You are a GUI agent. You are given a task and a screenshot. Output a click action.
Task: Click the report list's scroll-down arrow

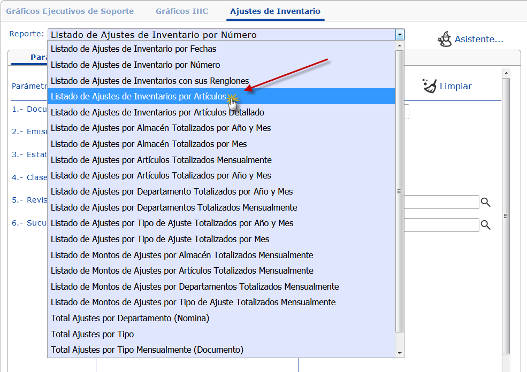pyautogui.click(x=399, y=353)
